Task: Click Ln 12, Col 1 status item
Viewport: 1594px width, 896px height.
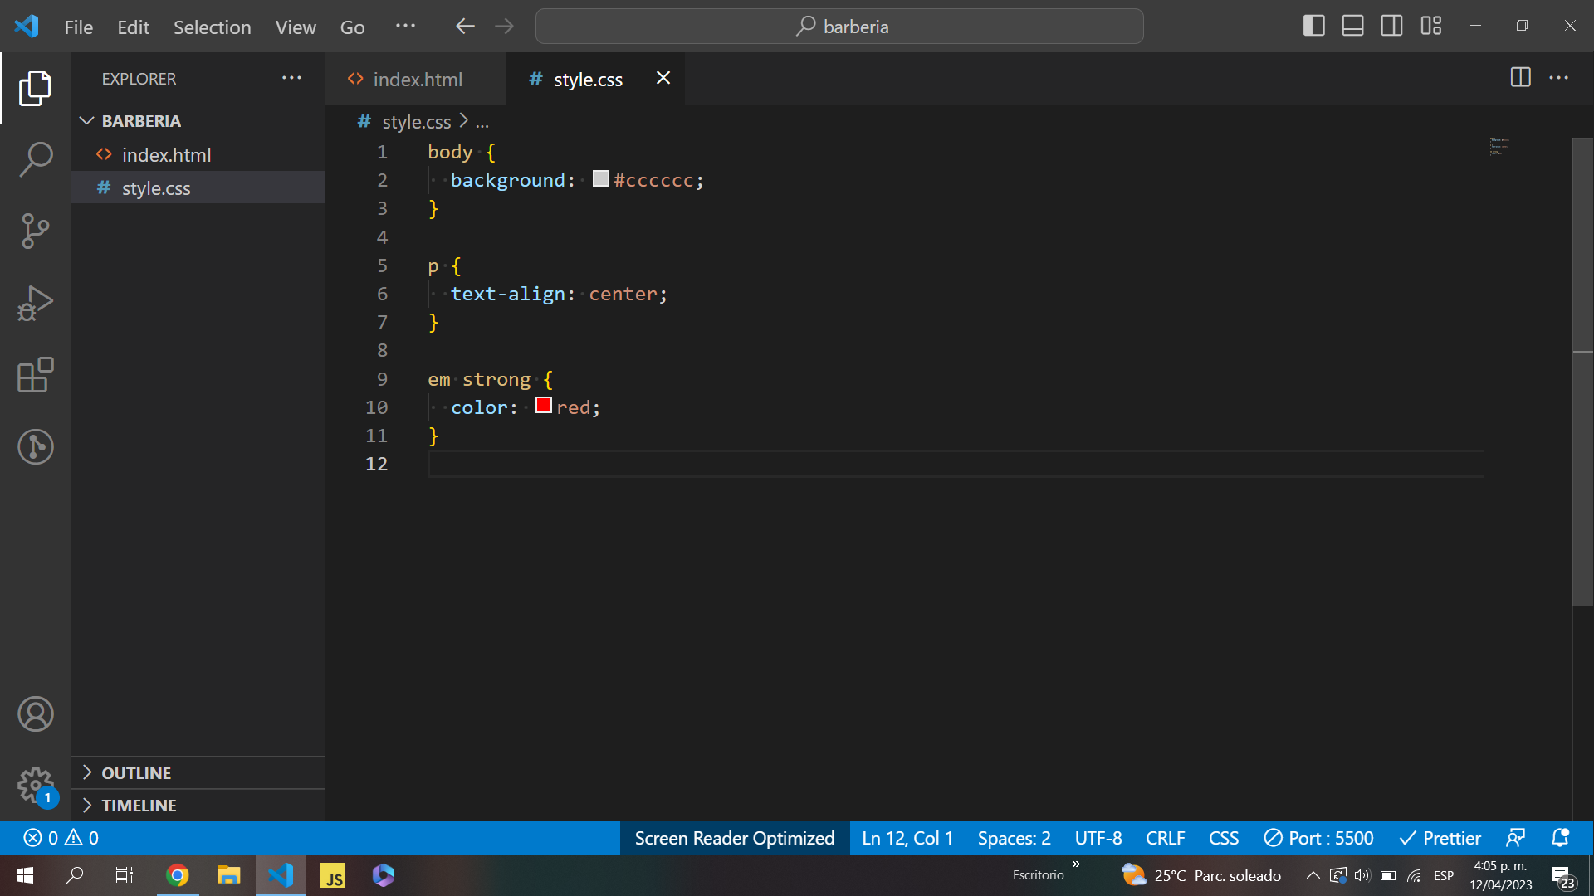Action: coord(907,838)
